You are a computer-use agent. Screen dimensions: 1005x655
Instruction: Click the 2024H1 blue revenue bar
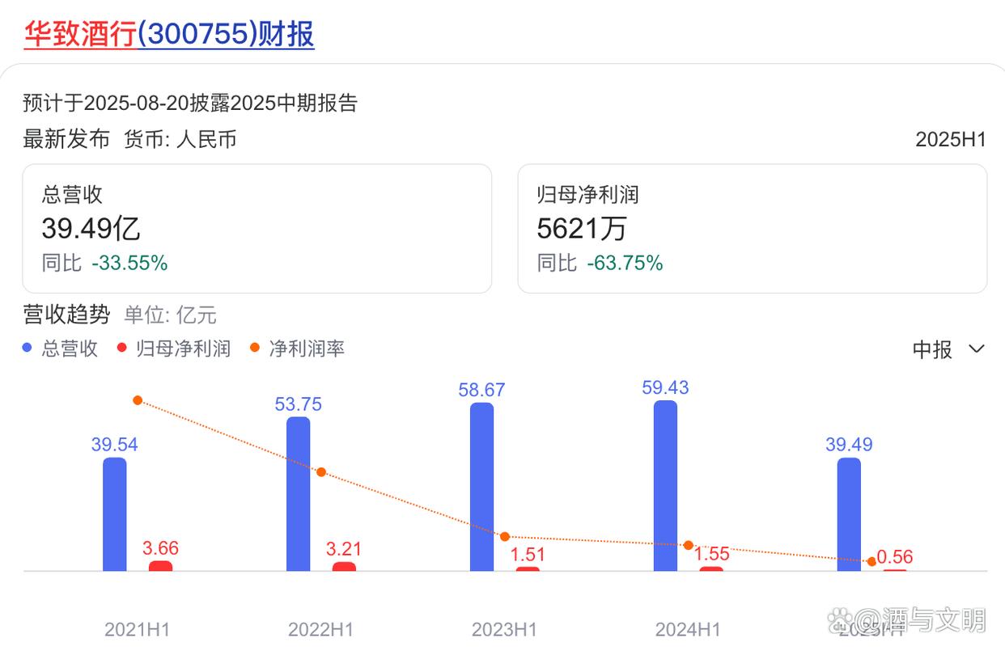(666, 486)
